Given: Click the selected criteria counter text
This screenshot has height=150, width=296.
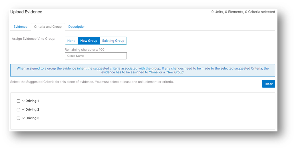Looking at the screenshot, I should [x=243, y=12].
